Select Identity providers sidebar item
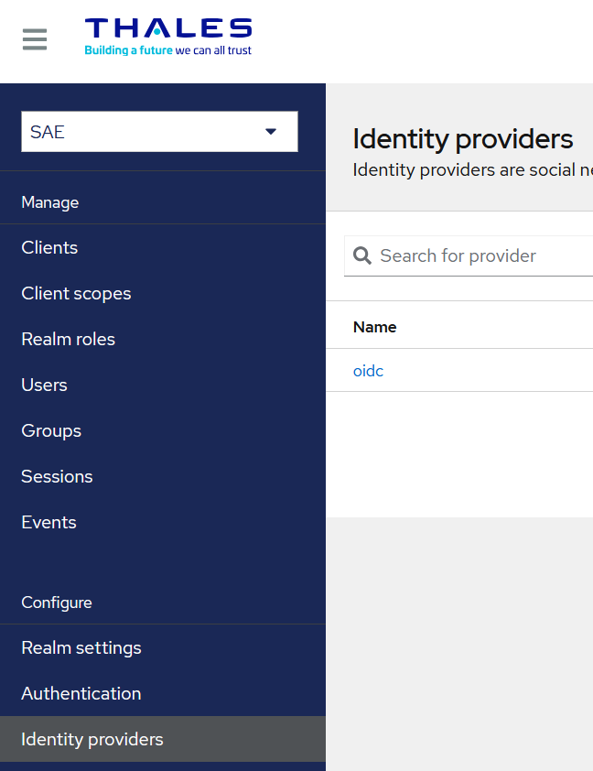Image resolution: width=593 pixels, height=771 pixels. click(x=92, y=739)
